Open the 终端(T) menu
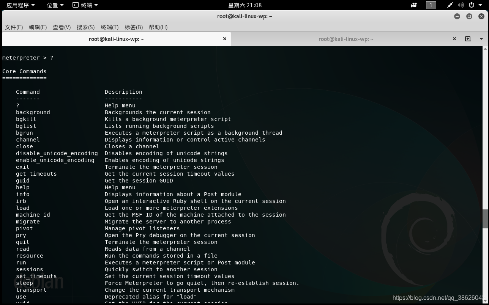The width and height of the screenshot is (489, 305). pyautogui.click(x=110, y=27)
